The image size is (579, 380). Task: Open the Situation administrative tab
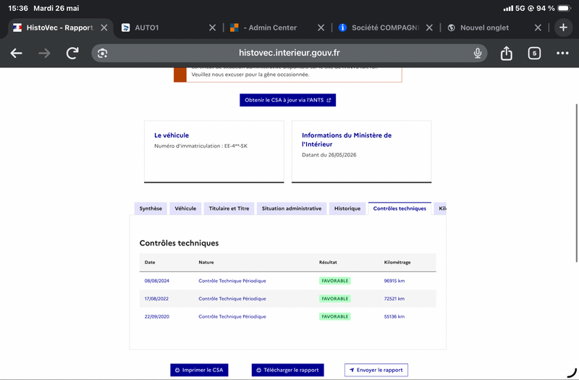coord(292,208)
